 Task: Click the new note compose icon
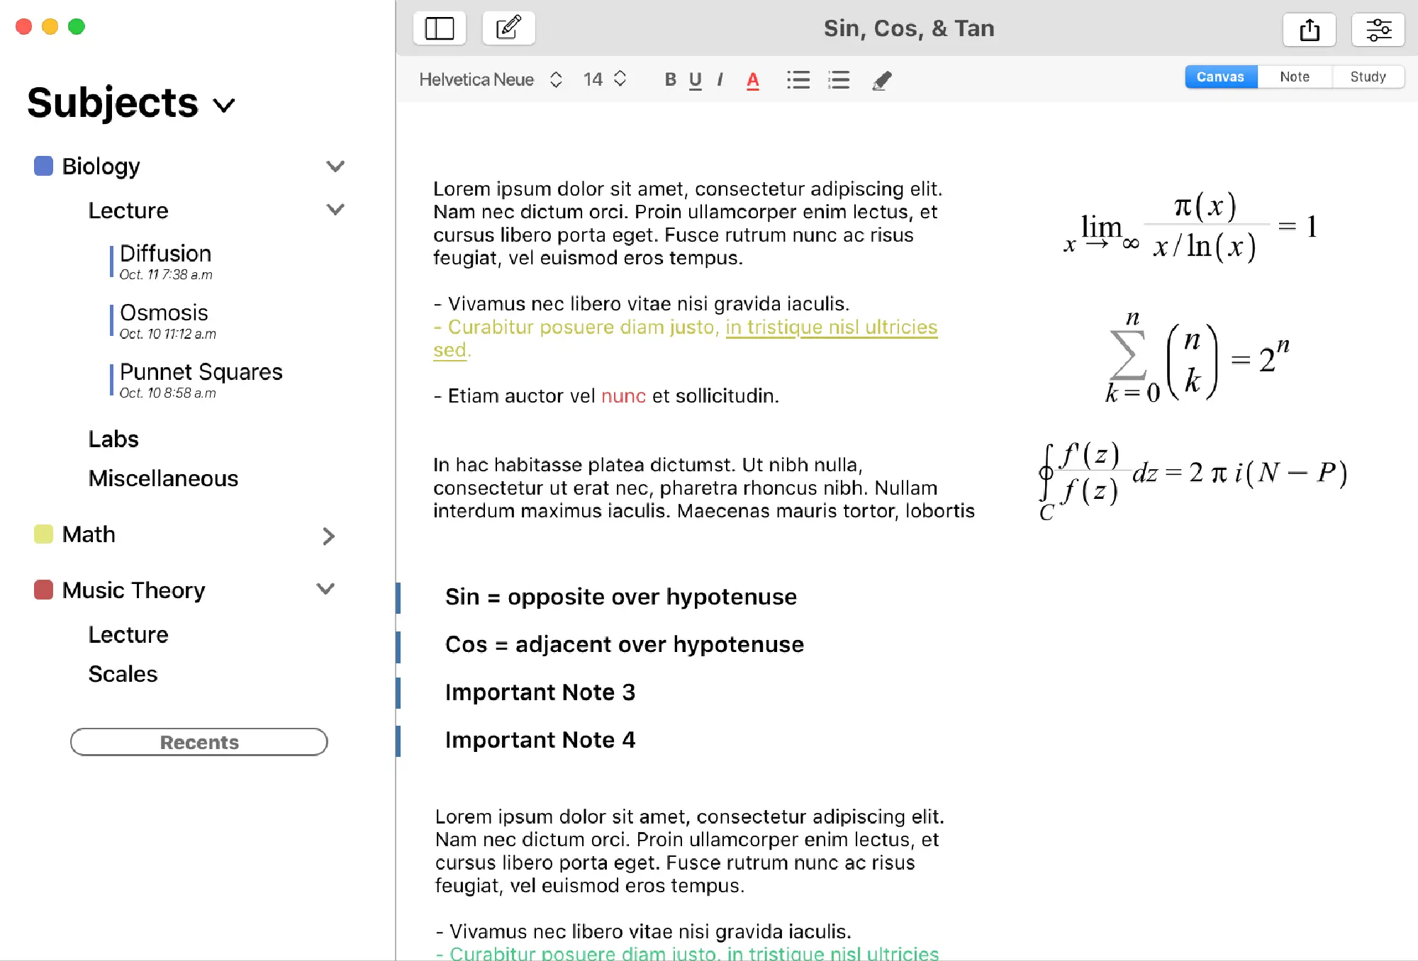[x=508, y=28]
